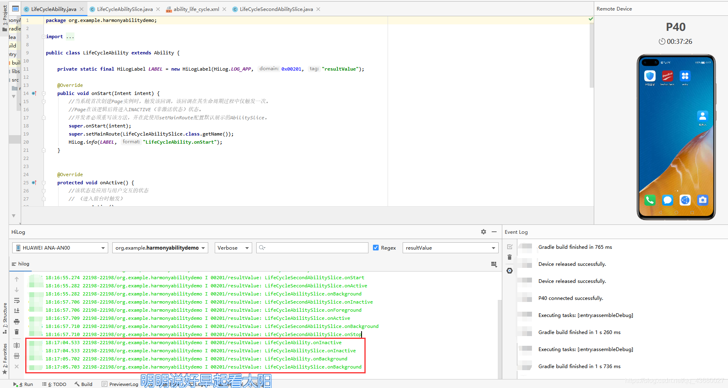Tap the contacts icon on P40 home screen
728x388 pixels.
[702, 116]
